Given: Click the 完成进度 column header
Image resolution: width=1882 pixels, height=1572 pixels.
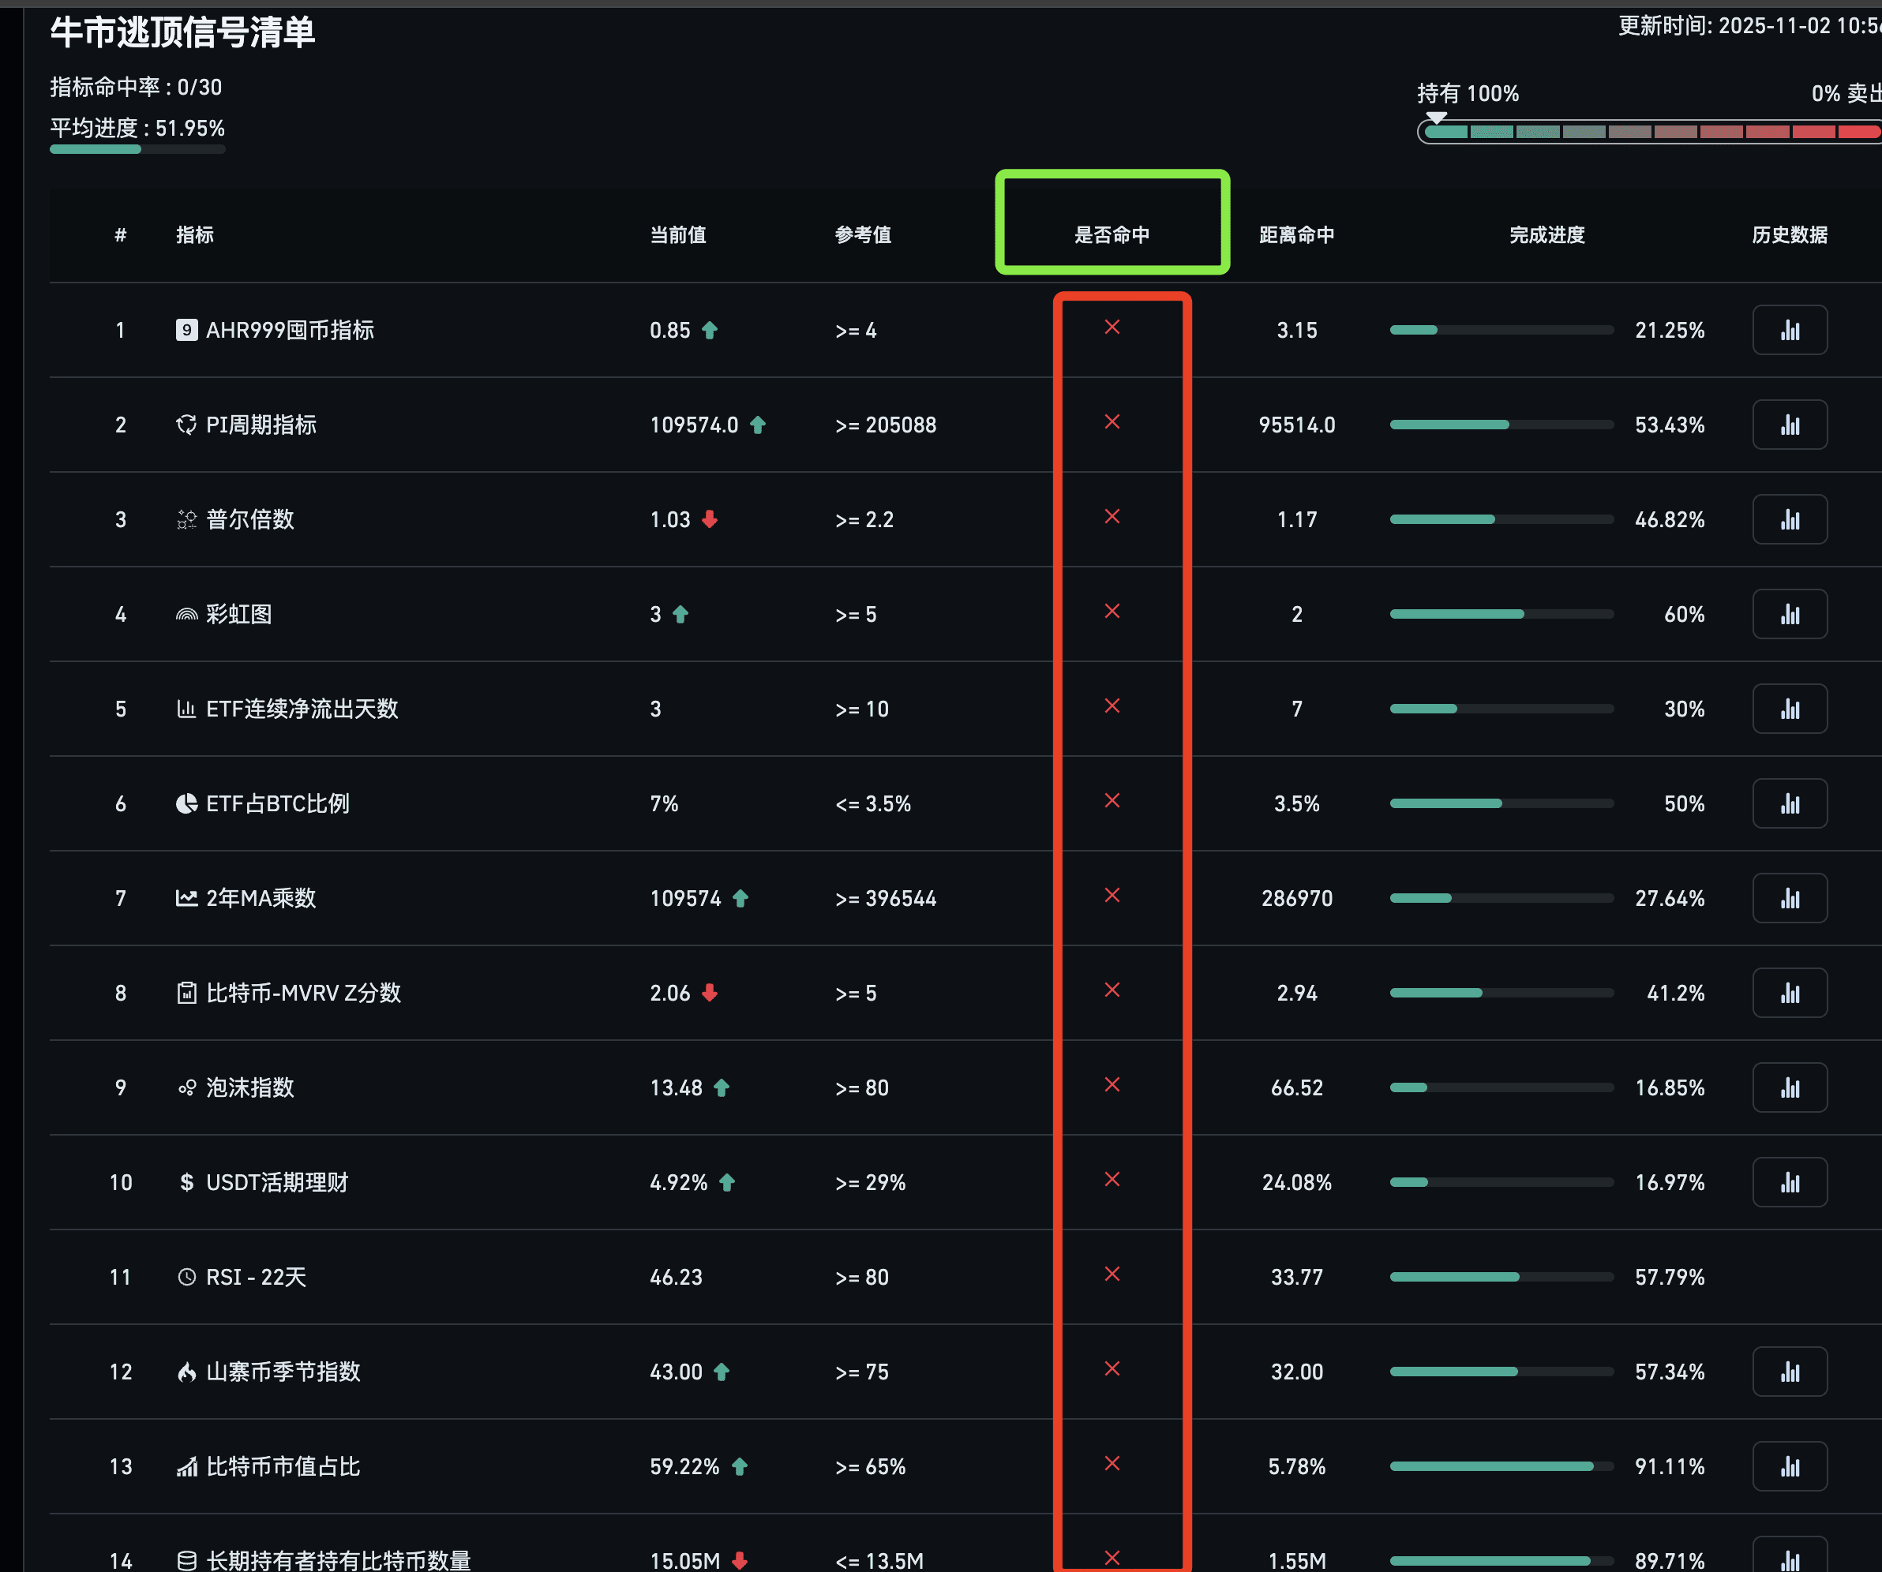Looking at the screenshot, I should [x=1546, y=234].
